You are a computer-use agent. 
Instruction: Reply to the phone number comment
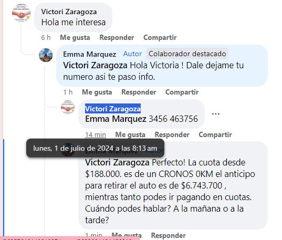[x=172, y=135]
